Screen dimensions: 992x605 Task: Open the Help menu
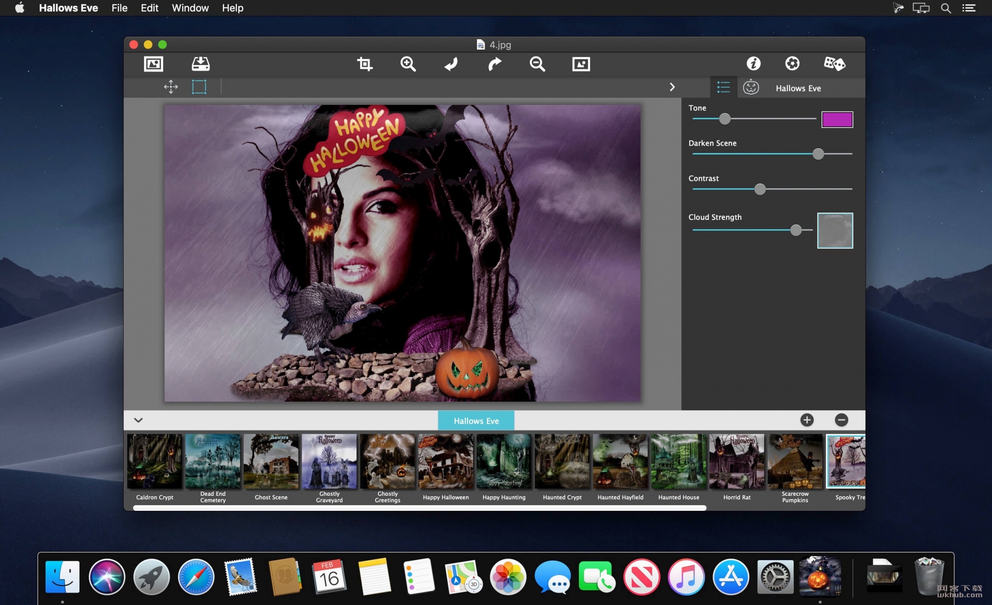233,8
